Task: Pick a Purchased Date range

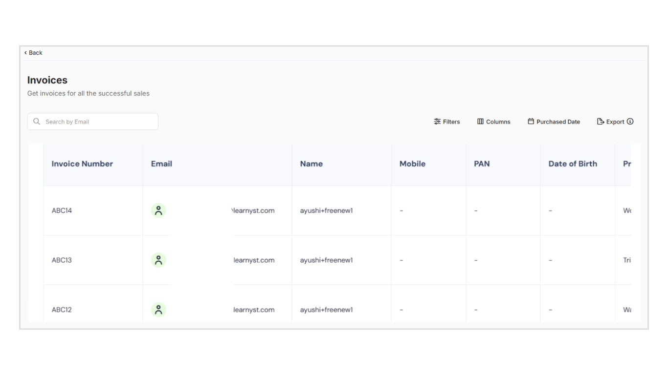Action: point(554,122)
